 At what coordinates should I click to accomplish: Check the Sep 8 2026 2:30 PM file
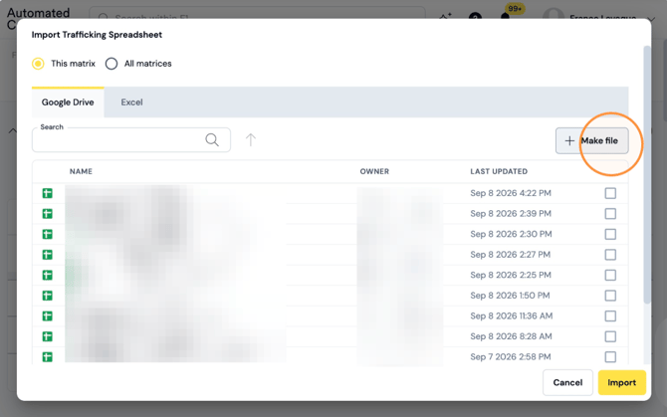tap(610, 234)
